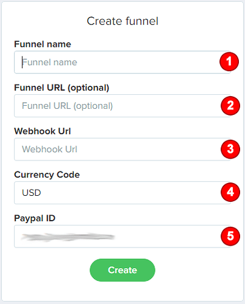Click the red number 2 badge
The height and width of the screenshot is (304, 245).
pos(230,106)
